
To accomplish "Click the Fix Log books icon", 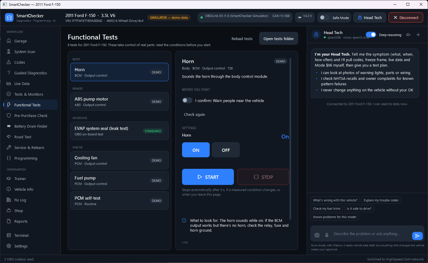I will pos(9,200).
